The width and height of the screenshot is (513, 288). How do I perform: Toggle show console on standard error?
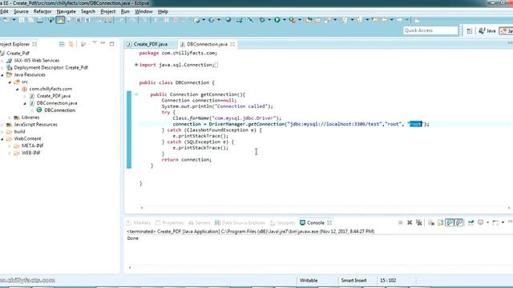point(459,222)
